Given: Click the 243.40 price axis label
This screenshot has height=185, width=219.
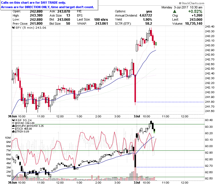Looking at the screenshot, I should [x=210, y=26].
